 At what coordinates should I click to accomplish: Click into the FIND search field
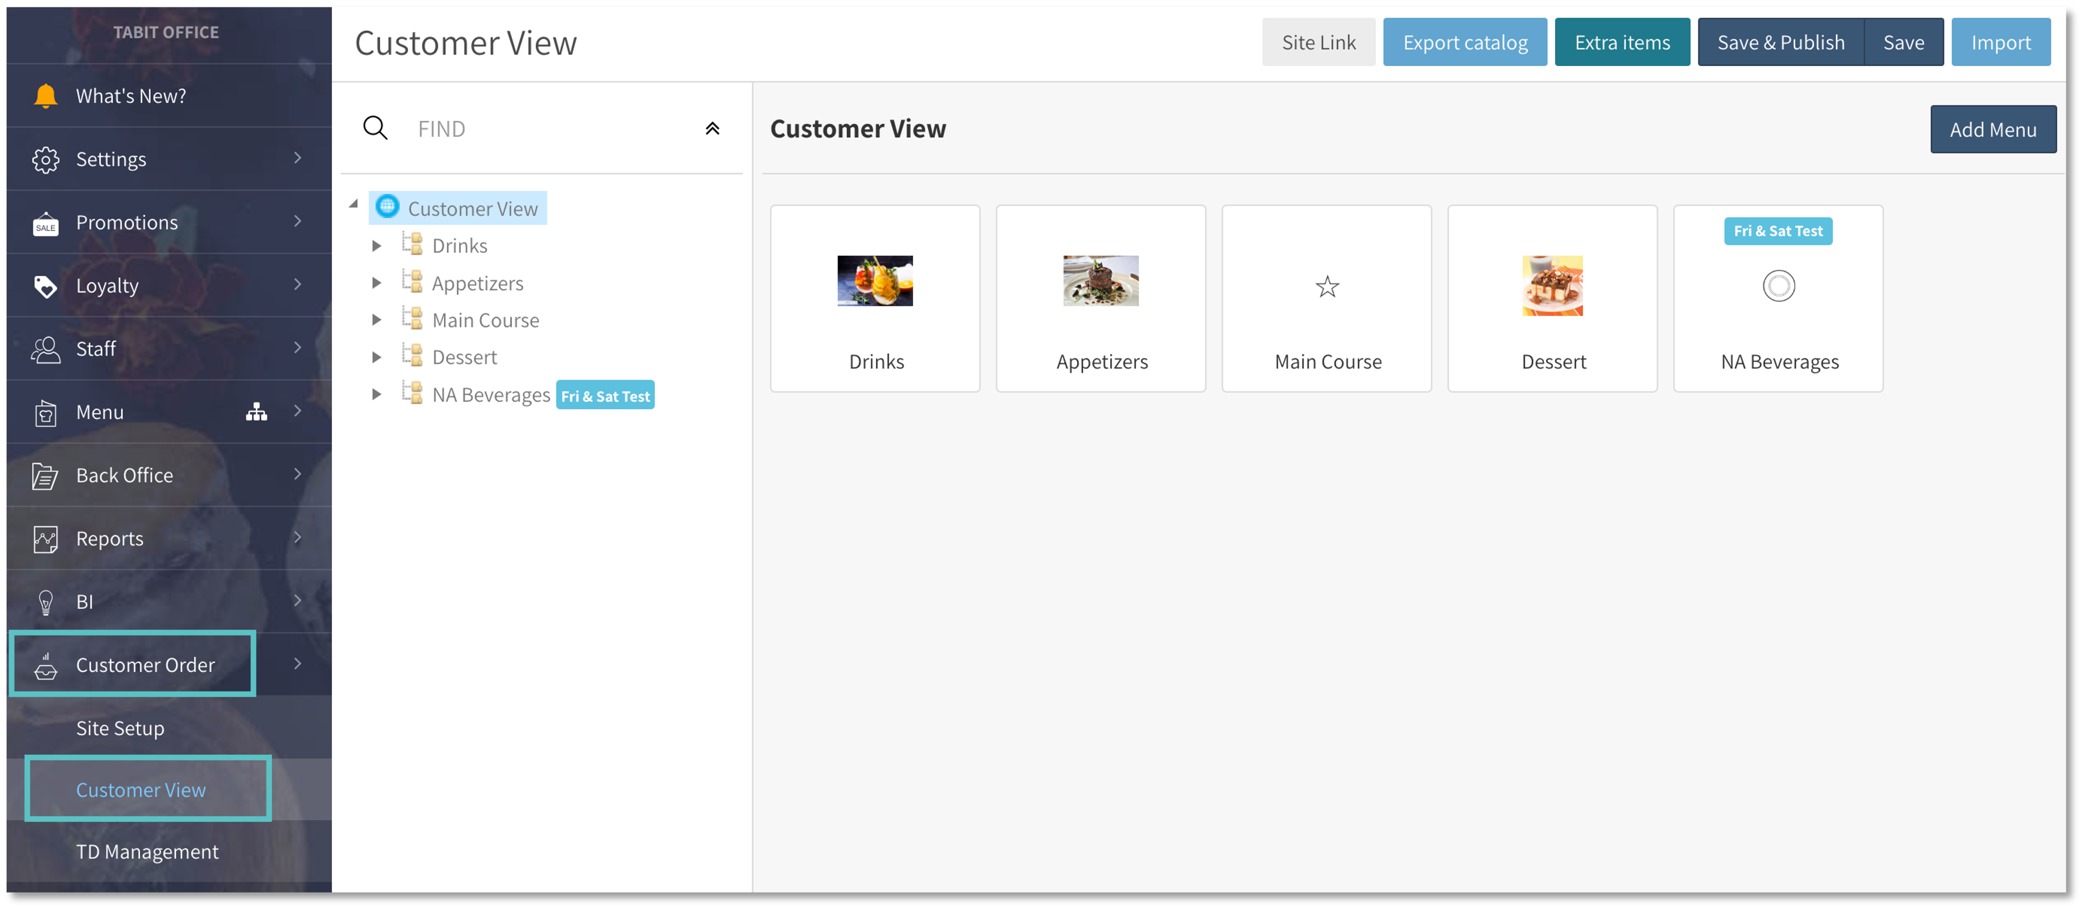tap(550, 129)
